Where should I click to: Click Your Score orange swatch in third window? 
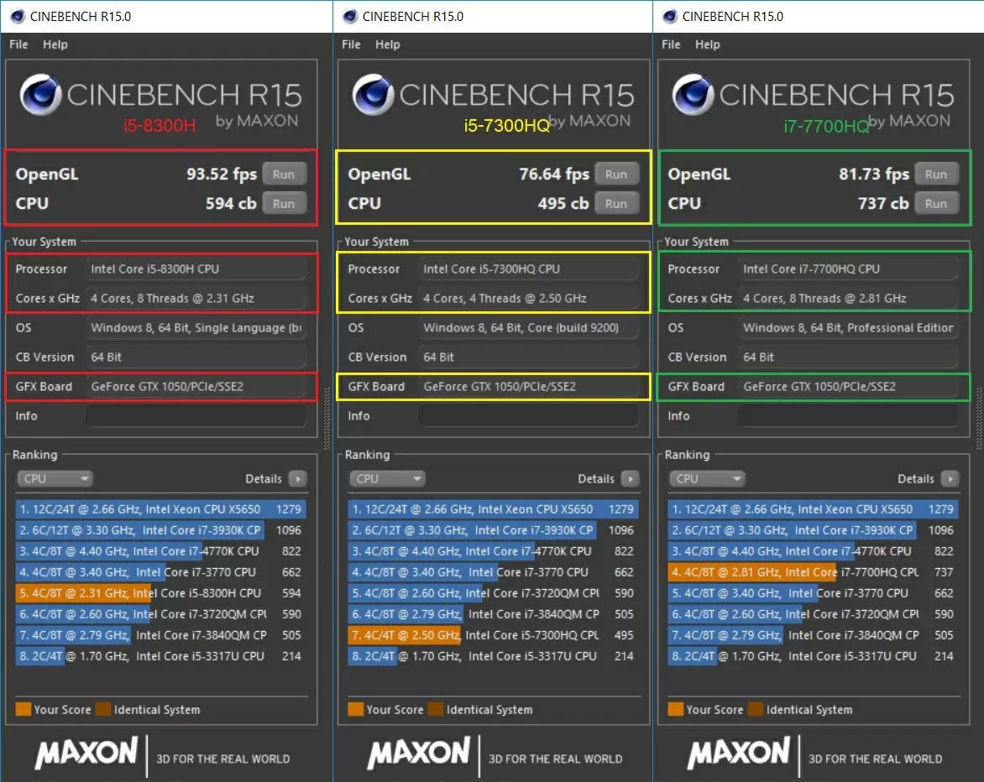676,709
